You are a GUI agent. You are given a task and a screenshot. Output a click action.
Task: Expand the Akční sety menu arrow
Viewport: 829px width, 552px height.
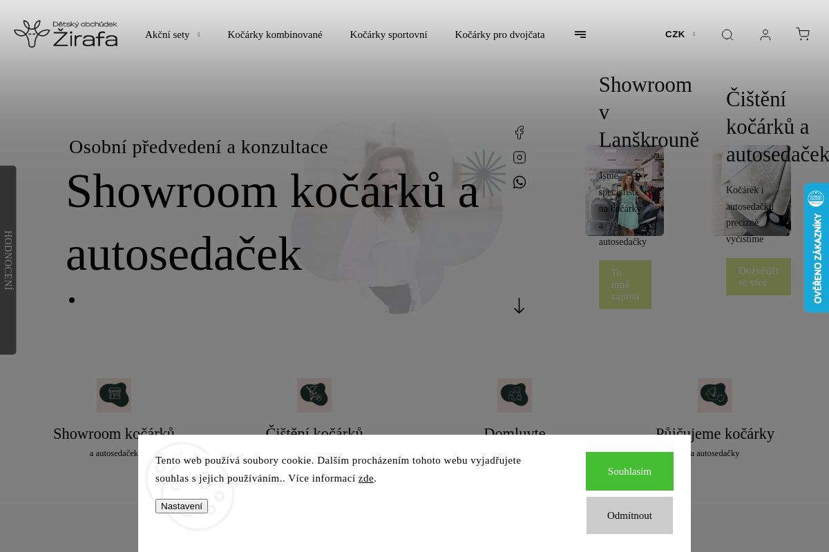[198, 34]
